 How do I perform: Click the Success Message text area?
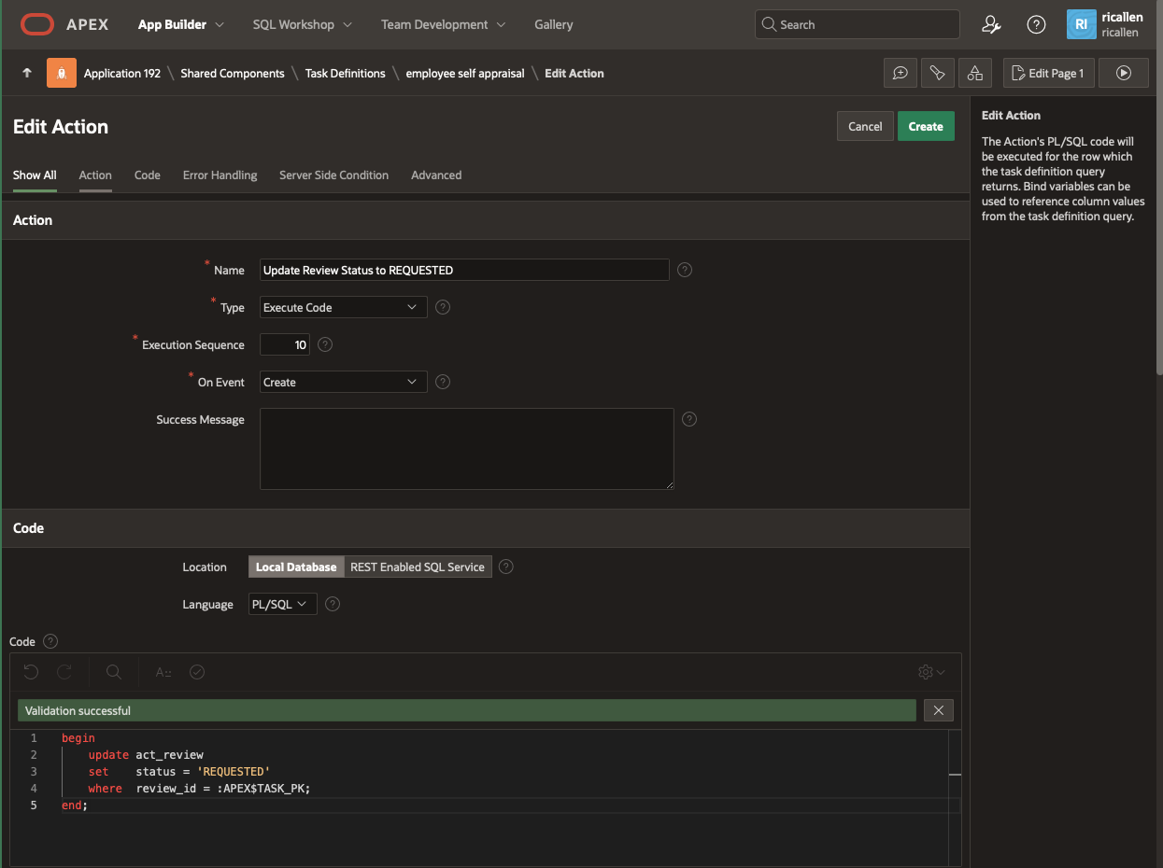point(466,448)
